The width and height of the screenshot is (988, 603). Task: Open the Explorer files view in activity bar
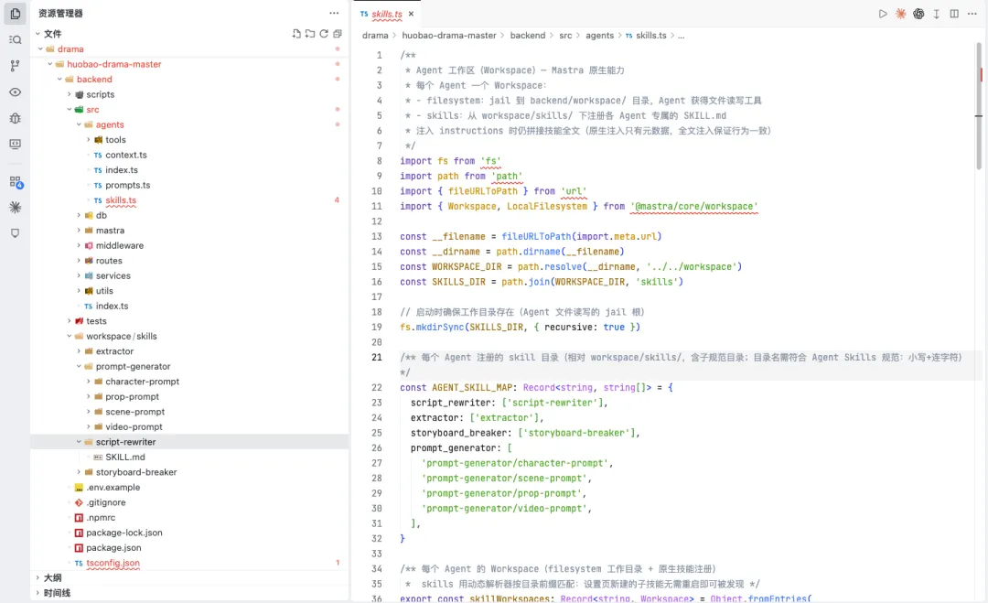[16, 13]
